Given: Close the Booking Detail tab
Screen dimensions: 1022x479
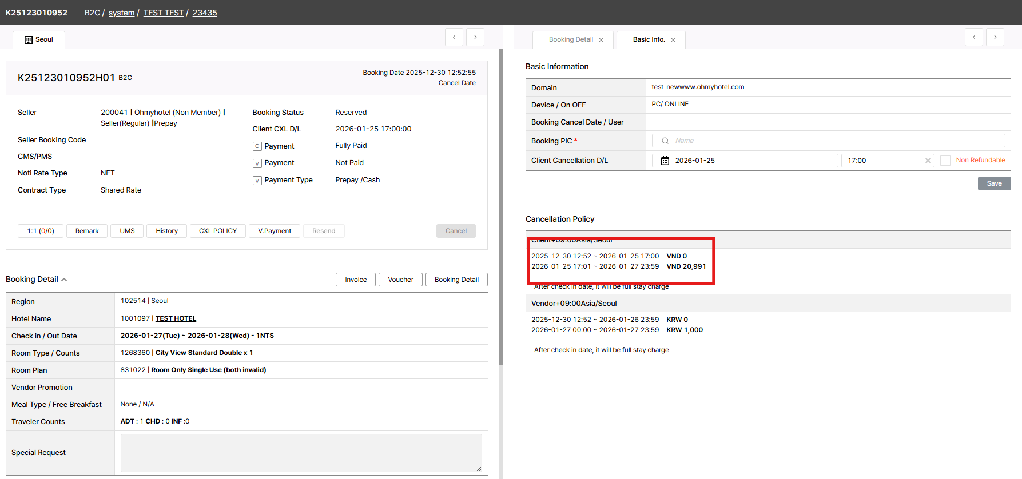Looking at the screenshot, I should tap(601, 40).
